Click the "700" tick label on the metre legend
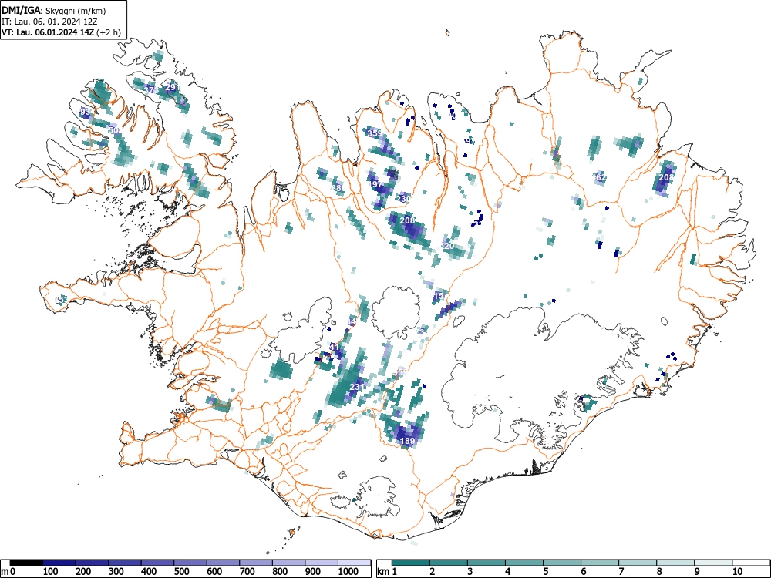Screen dimensions: 771x578 tap(247, 572)
